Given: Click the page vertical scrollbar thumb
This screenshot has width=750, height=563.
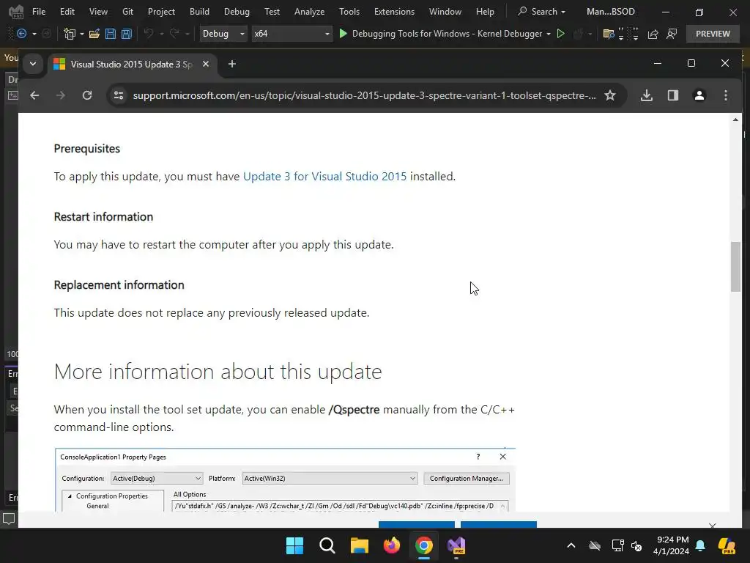Looking at the screenshot, I should 735,267.
